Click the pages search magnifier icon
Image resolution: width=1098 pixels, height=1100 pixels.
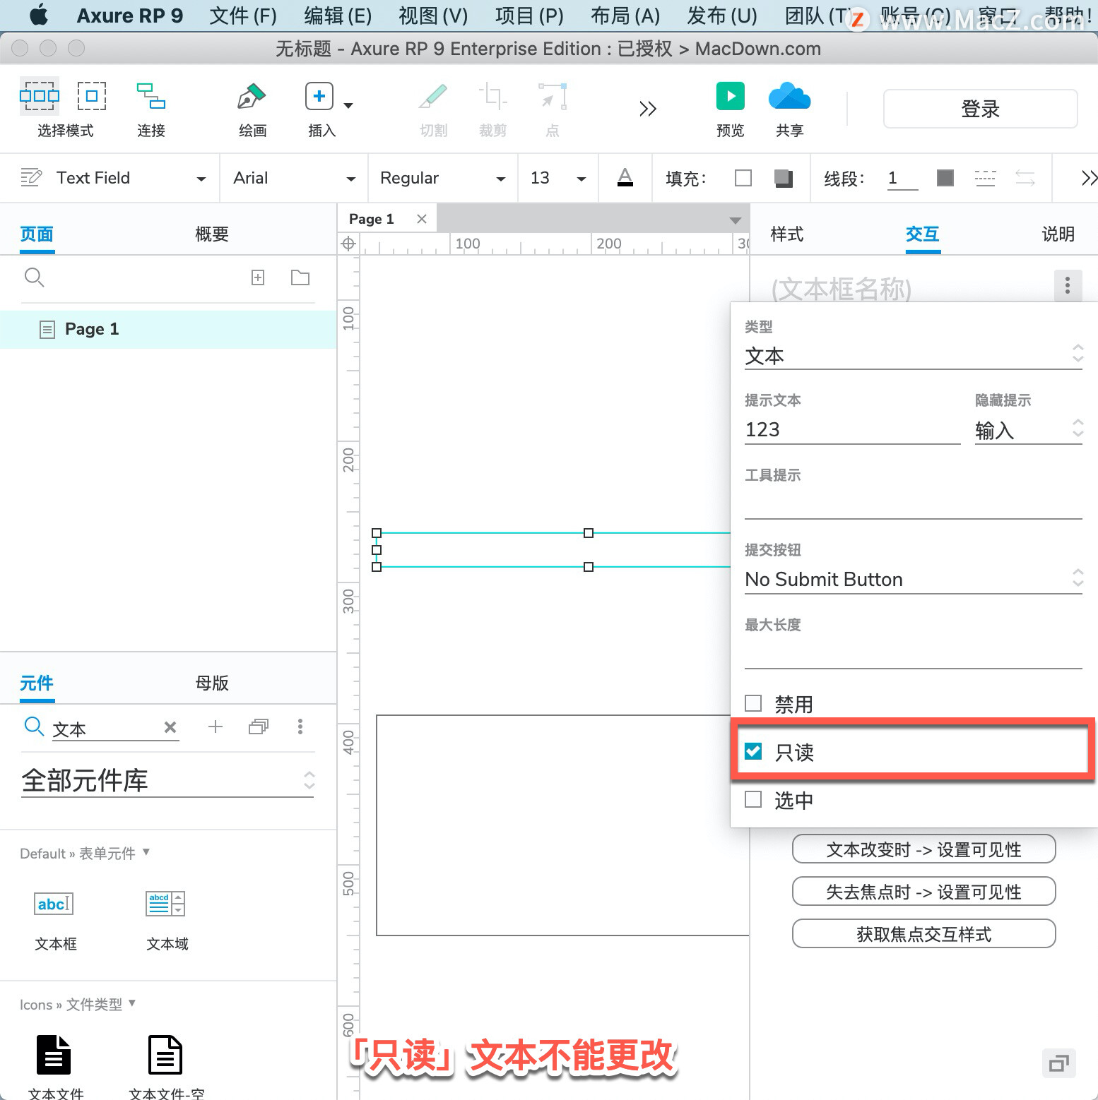point(34,277)
